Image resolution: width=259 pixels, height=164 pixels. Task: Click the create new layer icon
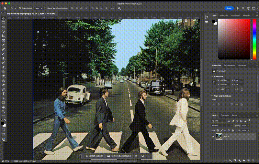248,160
